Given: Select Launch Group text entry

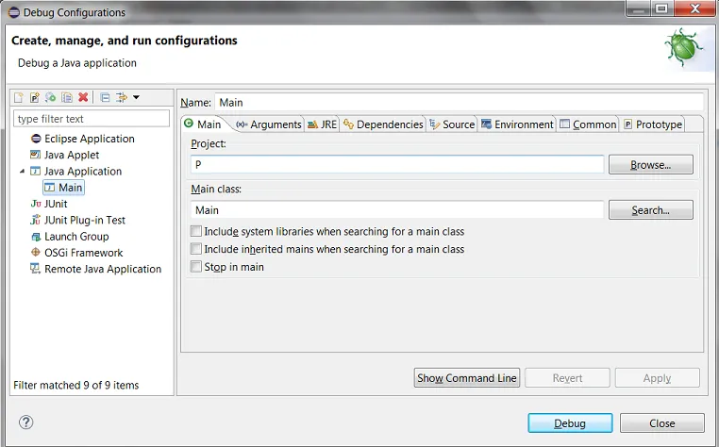Looking at the screenshot, I should pos(76,237).
